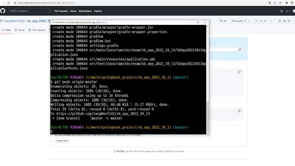Click the ProTip lightbulb icon
This screenshot has height=166, width=295.
tap(115, 151)
